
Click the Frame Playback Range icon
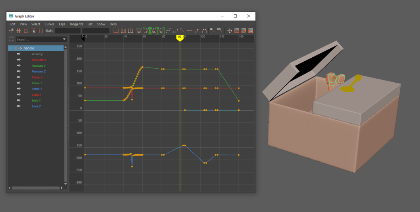pyautogui.click(x=123, y=31)
